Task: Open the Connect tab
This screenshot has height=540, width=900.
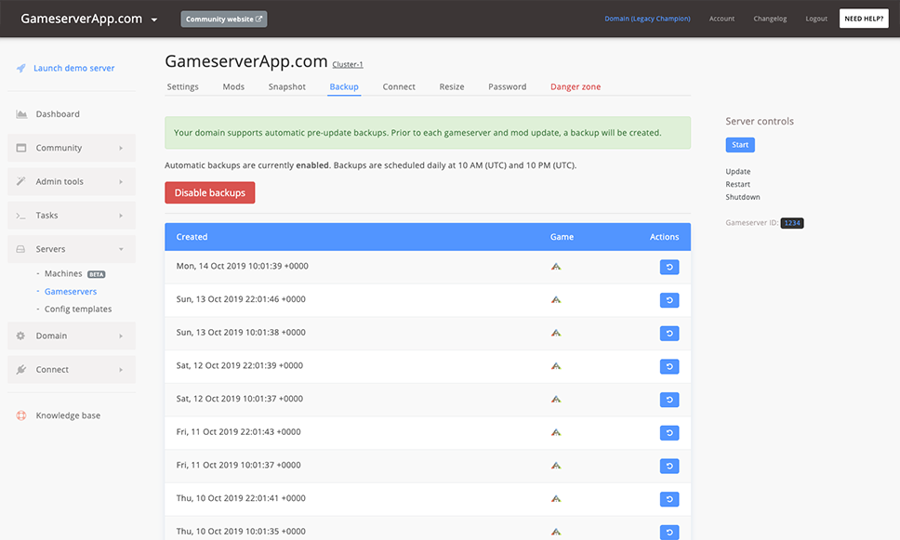Action: click(399, 86)
